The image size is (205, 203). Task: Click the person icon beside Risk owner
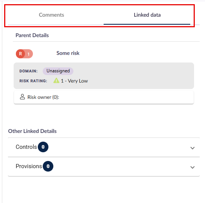pos(22,97)
